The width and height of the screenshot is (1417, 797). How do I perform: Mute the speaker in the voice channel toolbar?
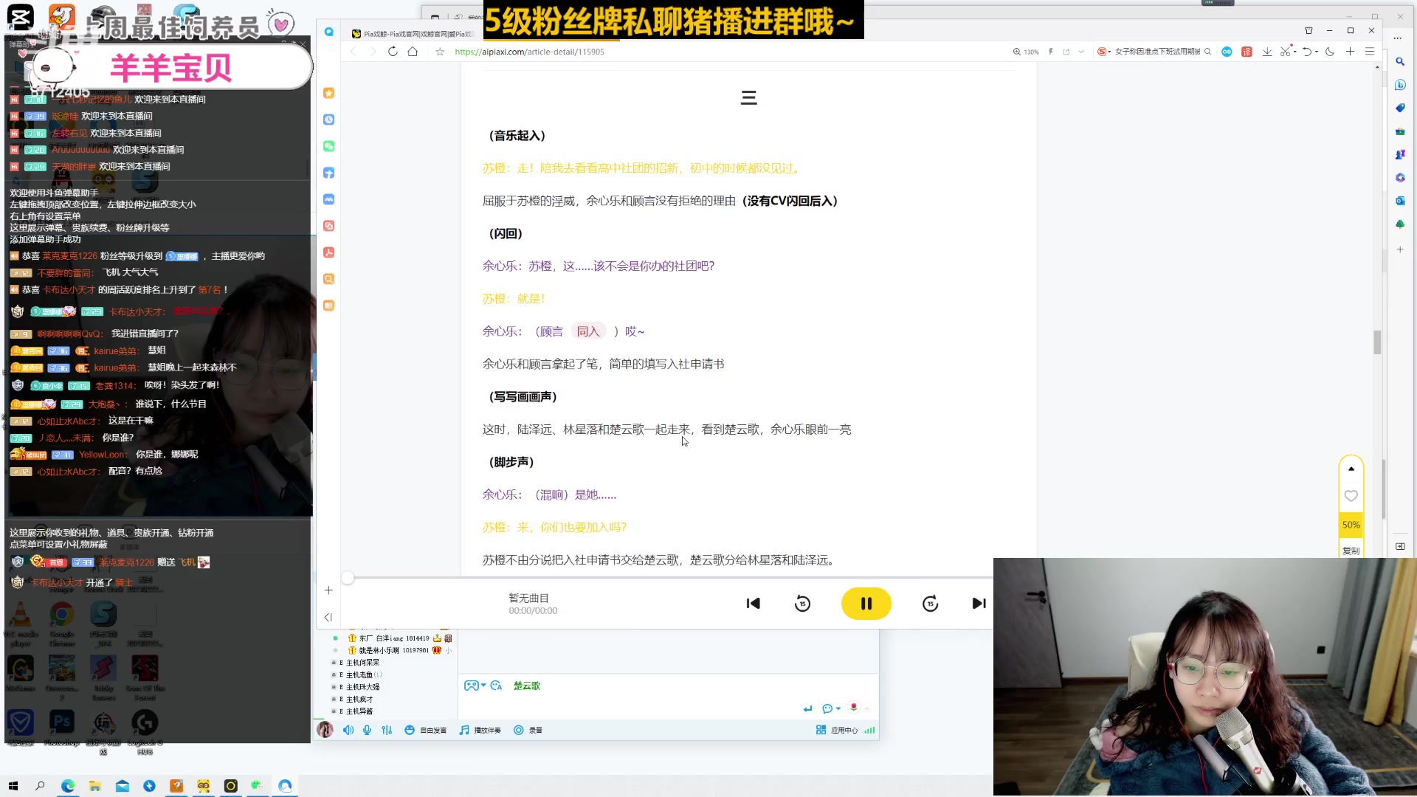point(348,730)
